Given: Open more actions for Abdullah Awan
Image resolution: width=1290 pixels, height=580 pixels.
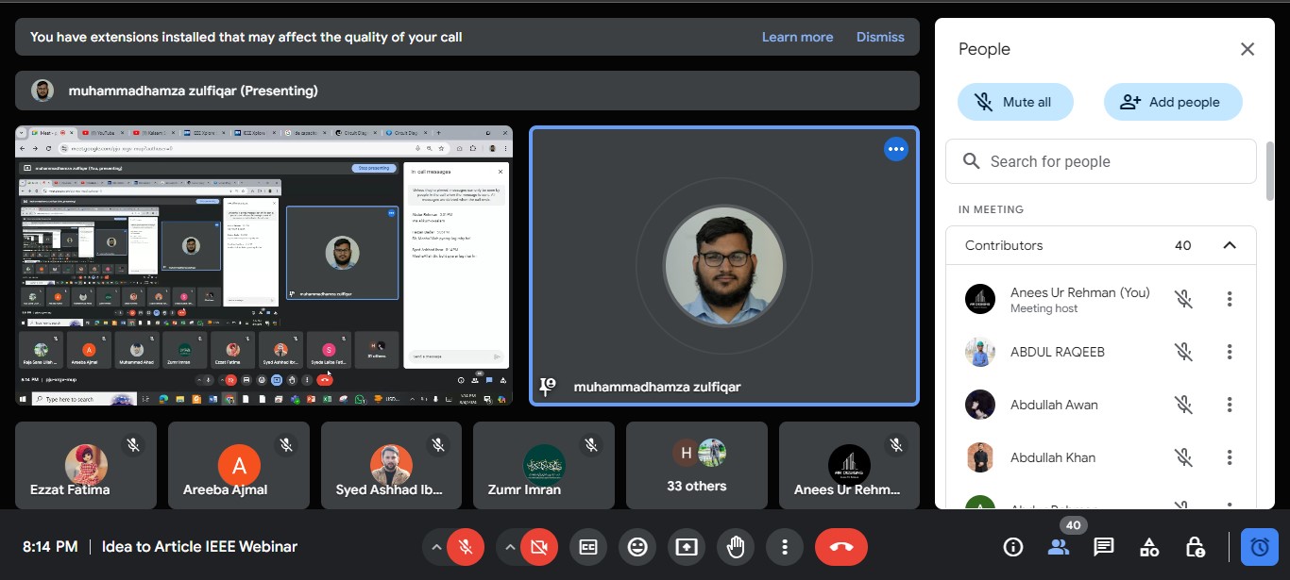Looking at the screenshot, I should (x=1229, y=405).
